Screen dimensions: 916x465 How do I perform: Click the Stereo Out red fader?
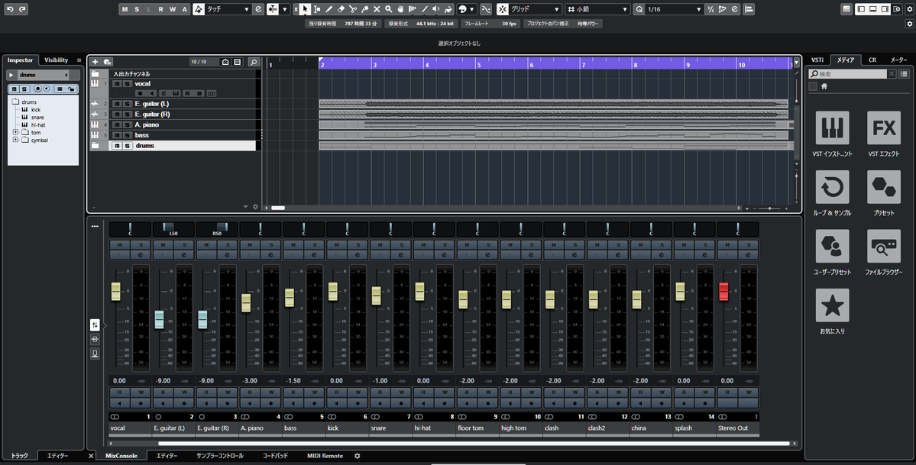click(723, 292)
